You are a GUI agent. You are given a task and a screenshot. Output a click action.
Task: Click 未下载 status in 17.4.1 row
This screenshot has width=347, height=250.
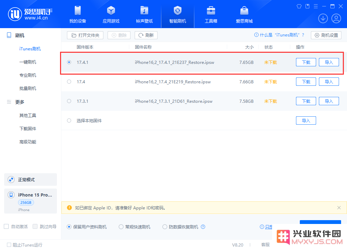pos(270,62)
